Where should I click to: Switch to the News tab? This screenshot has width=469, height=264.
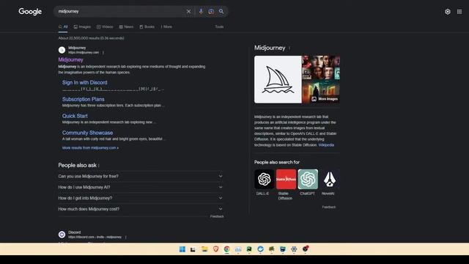[126, 27]
